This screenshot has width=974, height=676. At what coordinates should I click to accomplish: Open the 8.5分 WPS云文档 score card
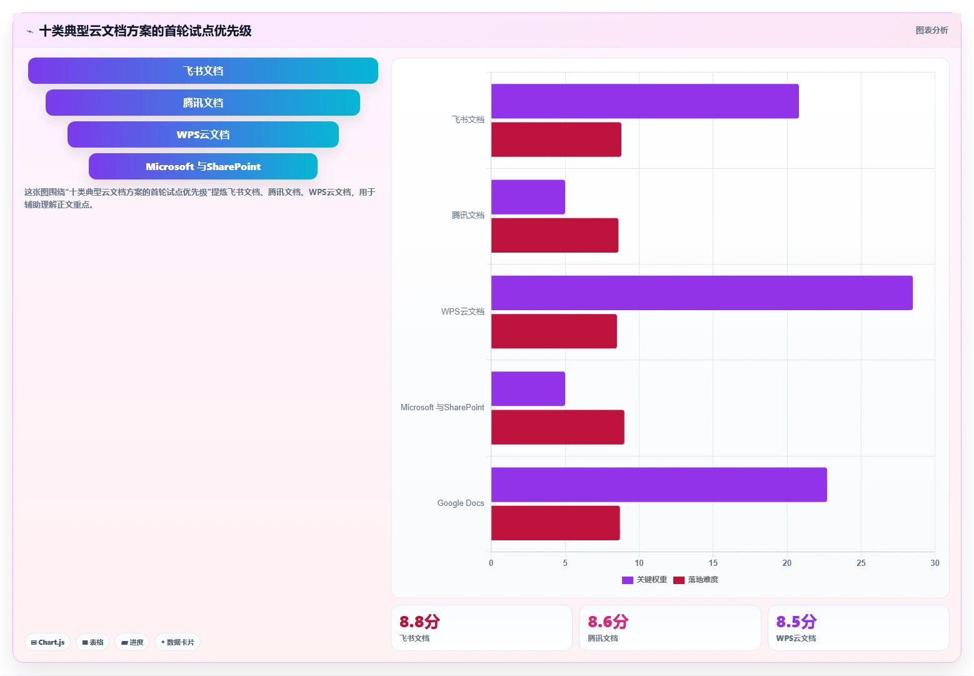pyautogui.click(x=858, y=628)
